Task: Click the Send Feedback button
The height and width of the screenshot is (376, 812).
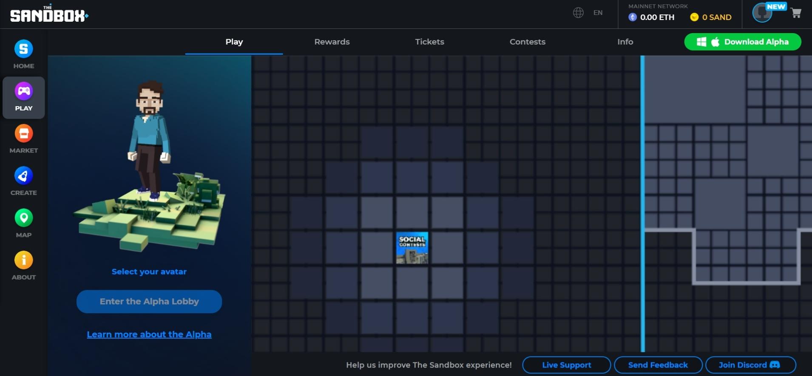Action: tap(658, 365)
